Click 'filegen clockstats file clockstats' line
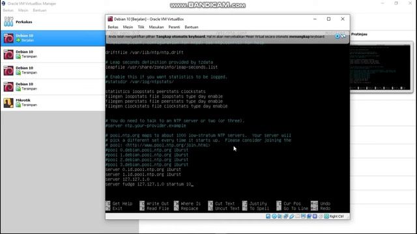Viewport: 417px width, 234px height. coord(167,106)
